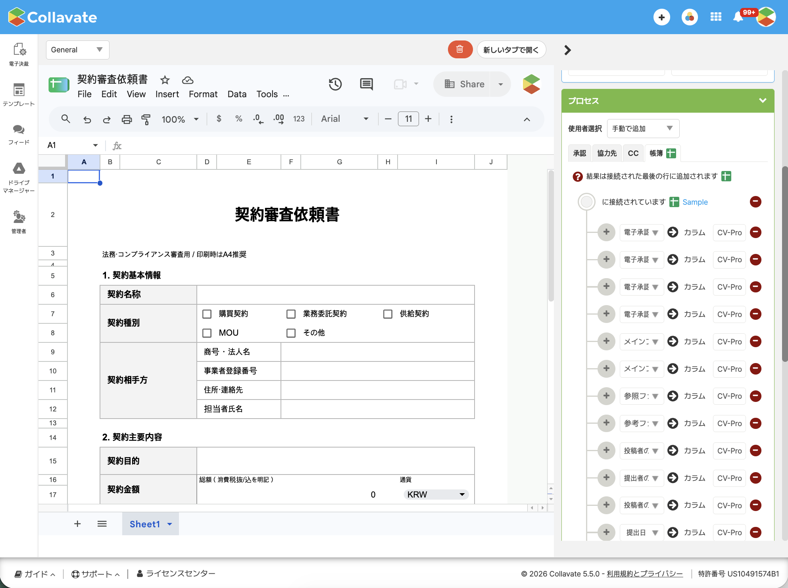Select the Sheet1 sheet tab
Screen dimensions: 788x588
coord(150,524)
